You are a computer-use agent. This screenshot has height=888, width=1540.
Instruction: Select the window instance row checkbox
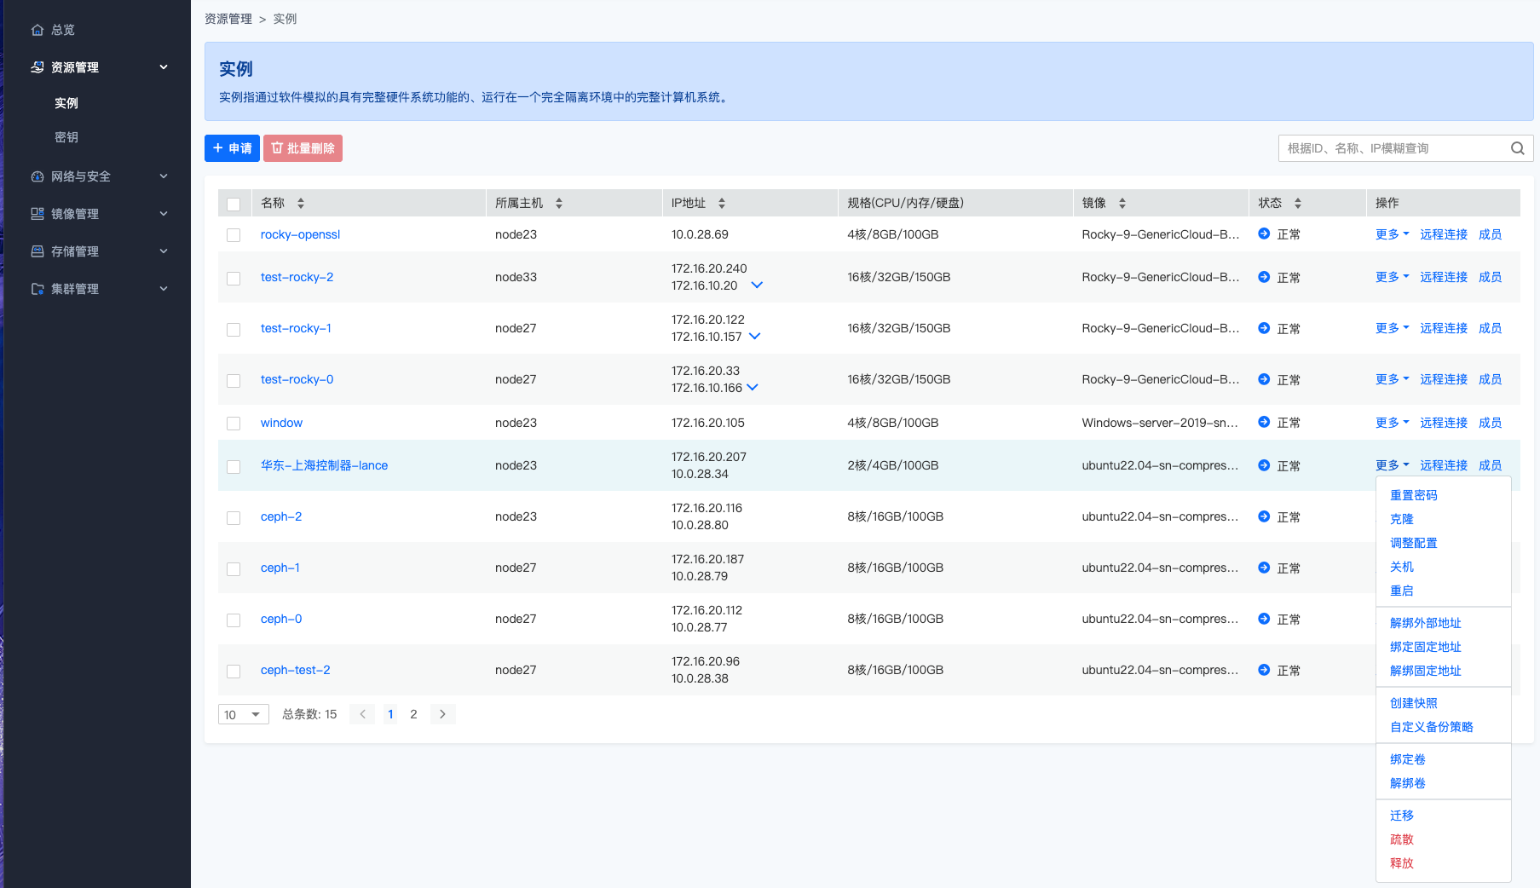(x=234, y=424)
